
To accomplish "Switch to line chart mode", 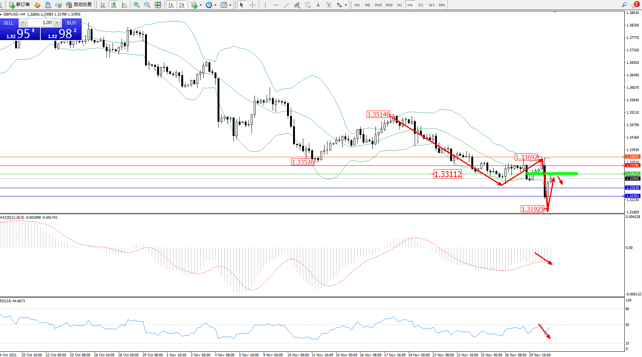I will coord(124,5).
